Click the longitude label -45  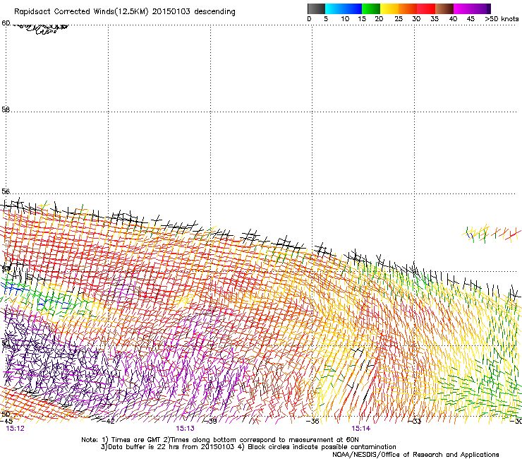[6, 422]
